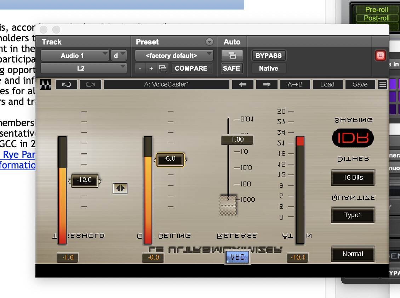Click the Post-roll button in background window
Viewport: 400px width, 298px height.
[377, 18]
